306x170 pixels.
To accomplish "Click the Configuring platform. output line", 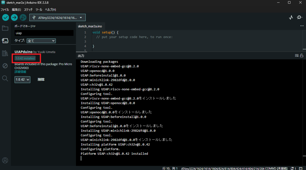I will click(100, 149).
